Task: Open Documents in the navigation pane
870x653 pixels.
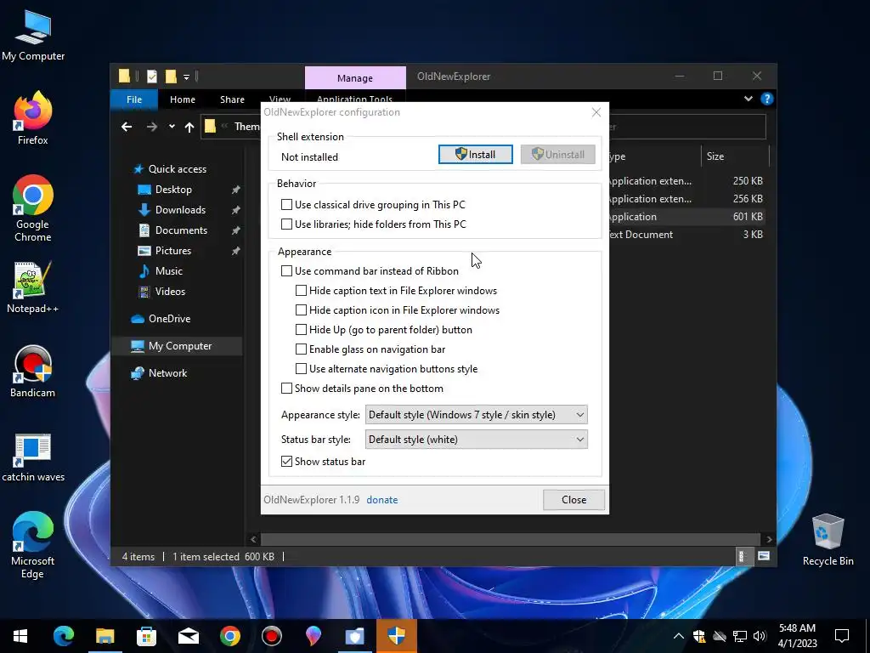Action: [x=181, y=230]
